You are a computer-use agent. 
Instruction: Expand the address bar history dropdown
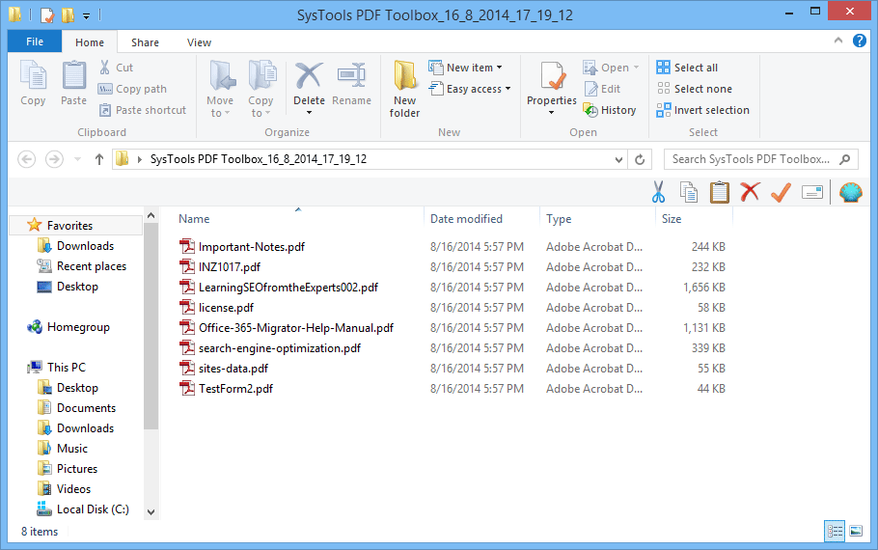pyautogui.click(x=618, y=159)
